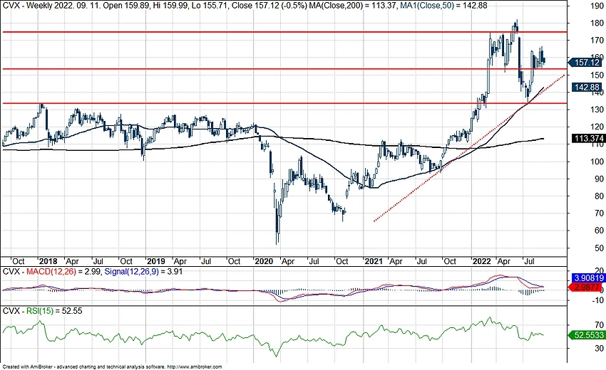Click the Signal(12,26,9) = 3.91 label
Screen dimensions: 606x370
143,272
